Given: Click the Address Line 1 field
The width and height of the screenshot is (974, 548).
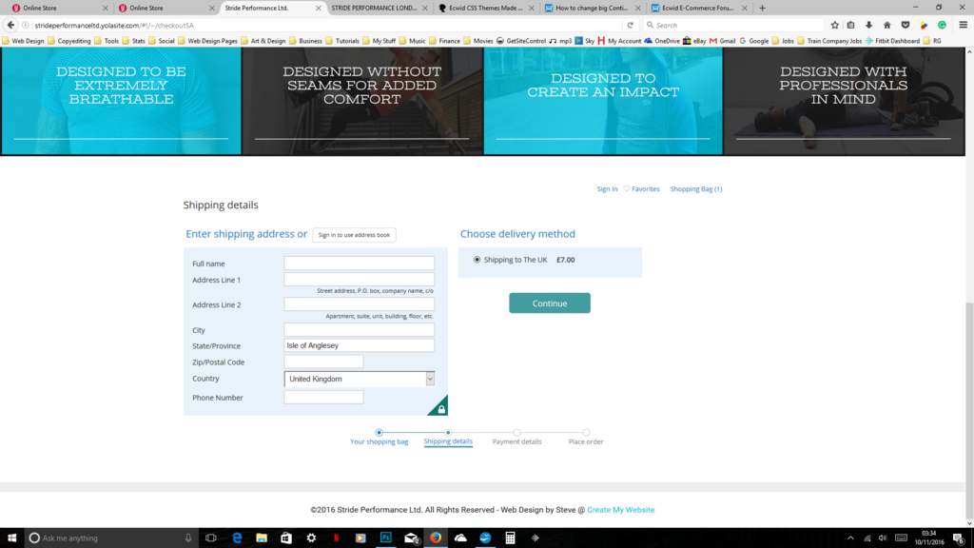Looking at the screenshot, I should 359,280.
